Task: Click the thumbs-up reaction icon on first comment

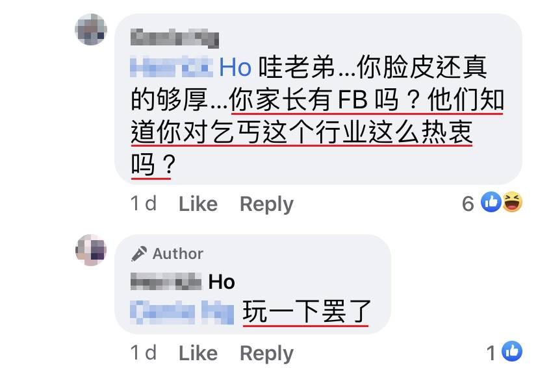Action: (x=491, y=202)
